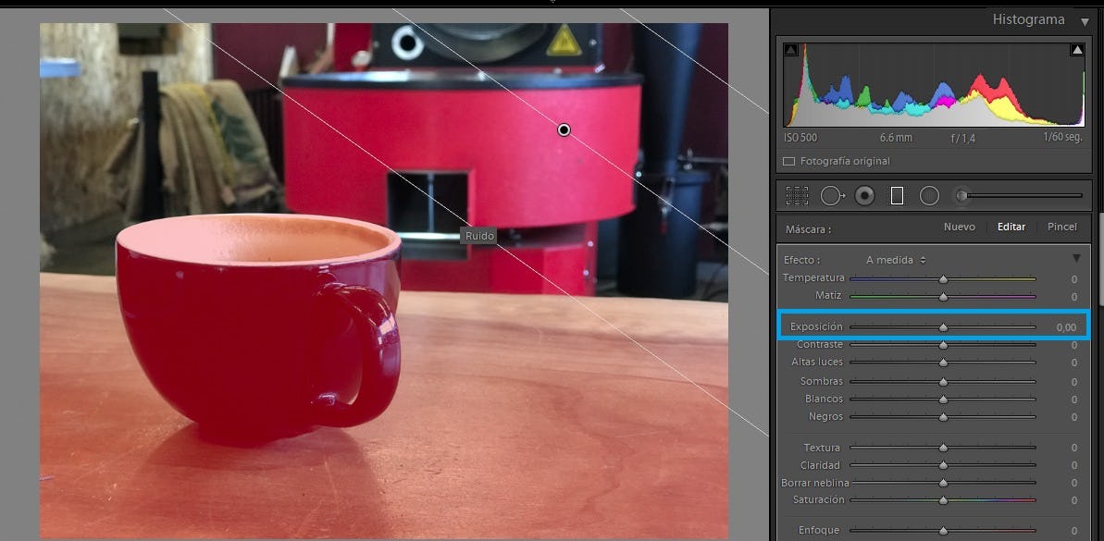
Task: Select the Adjustment Brush tool
Action: click(962, 195)
